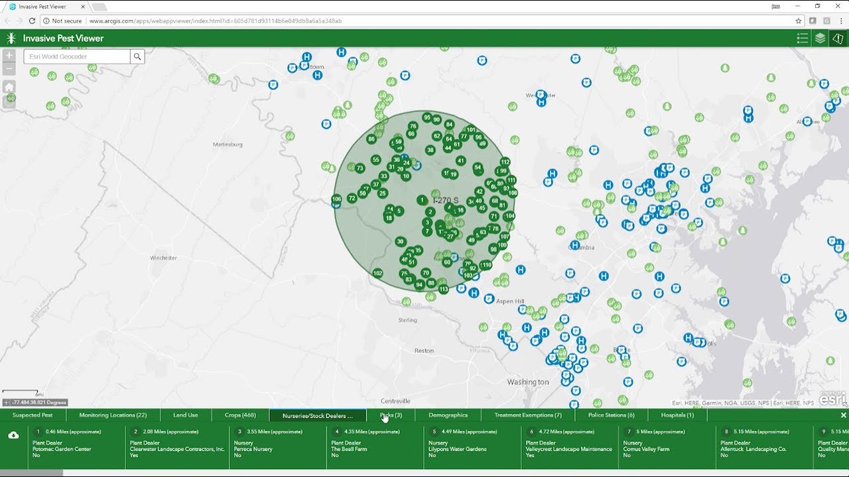
Task: Zoom in on the map
Action: 9,56
